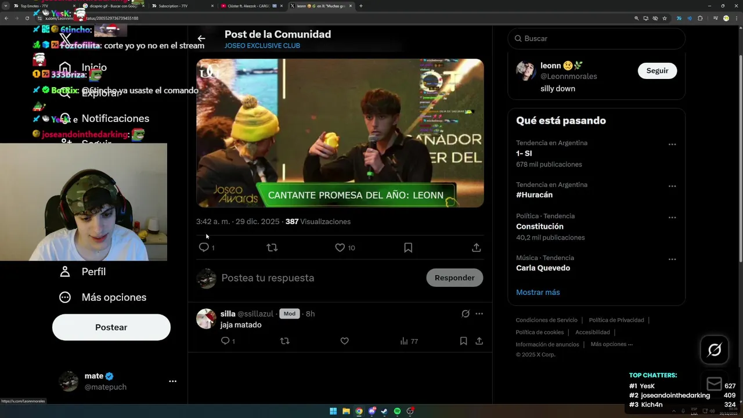The width and height of the screenshot is (743, 418).
Task: Repost the main community post
Action: pyautogui.click(x=272, y=247)
